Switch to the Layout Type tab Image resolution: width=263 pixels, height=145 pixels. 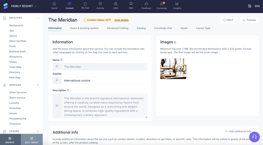pyautogui.click(x=203, y=28)
